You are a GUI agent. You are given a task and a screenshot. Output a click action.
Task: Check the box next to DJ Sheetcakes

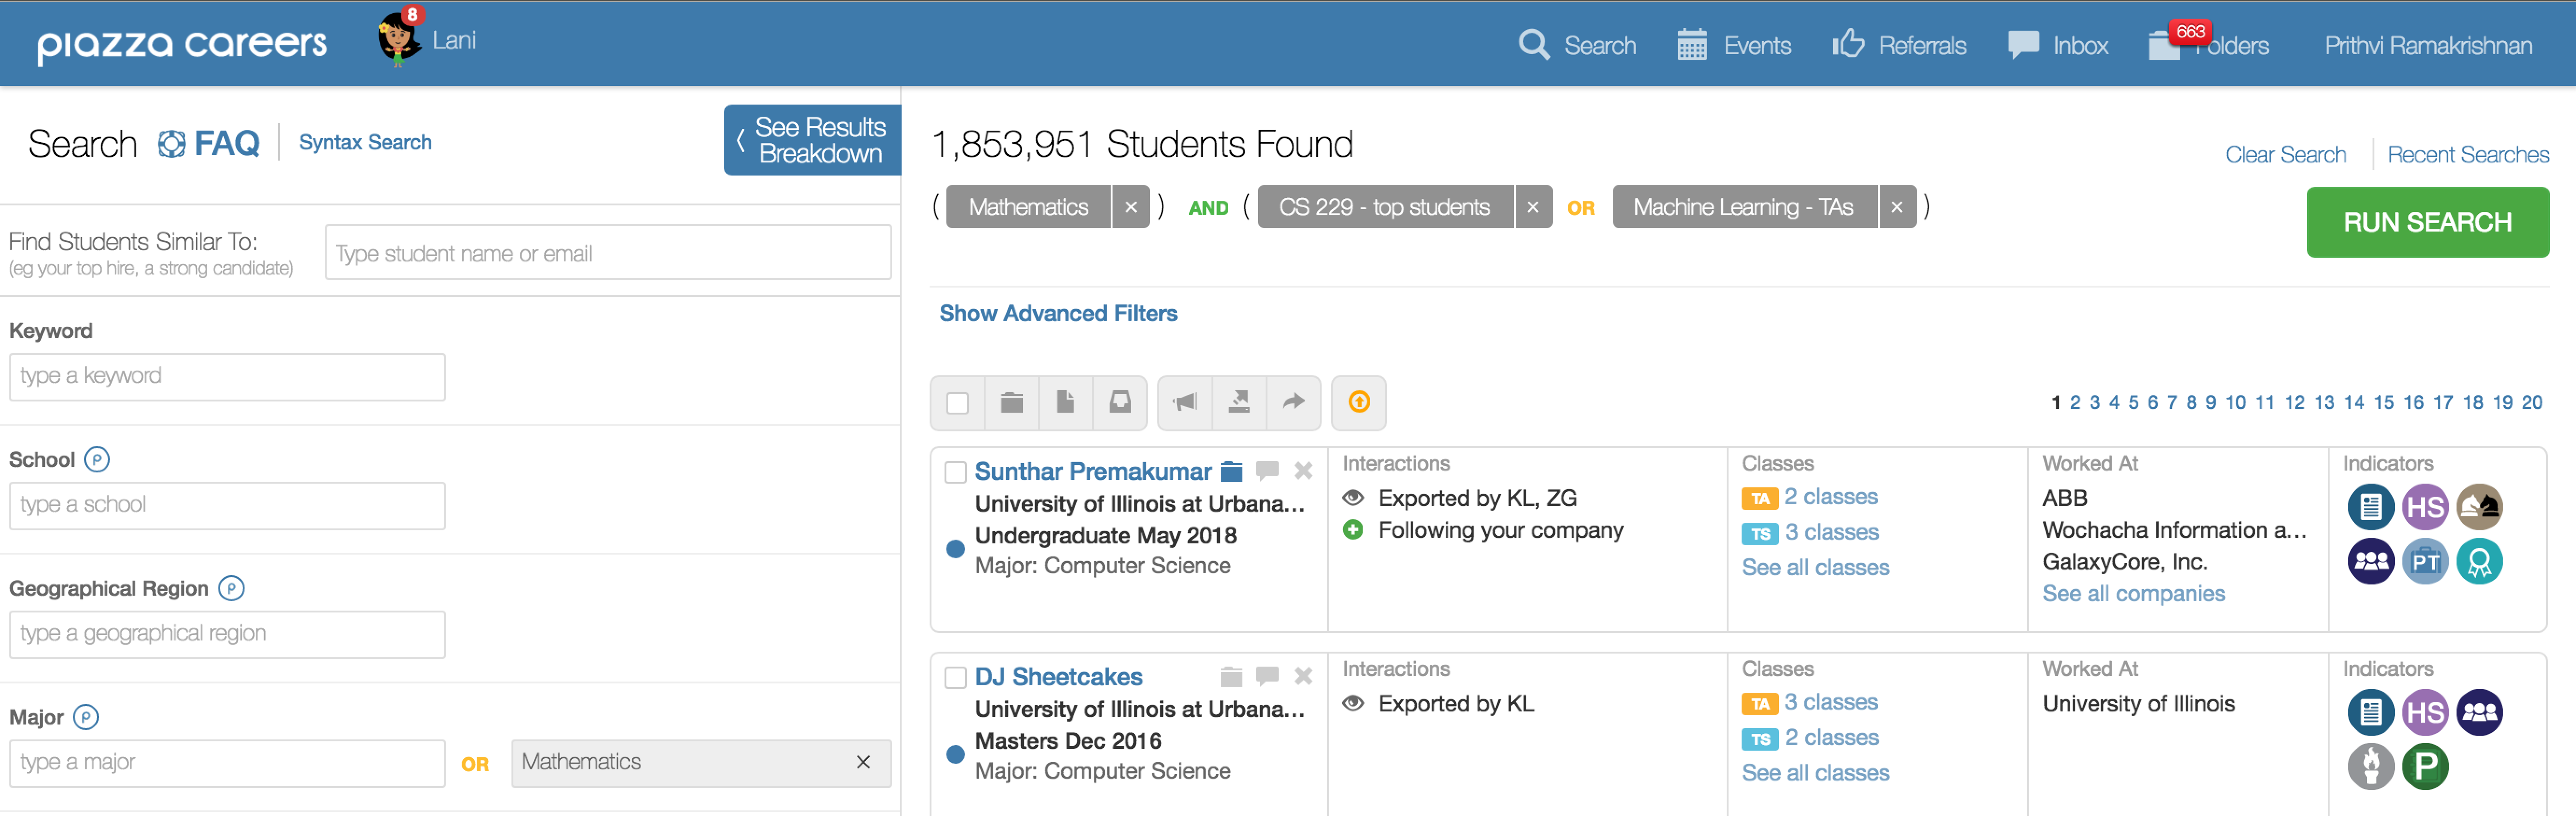(x=955, y=678)
